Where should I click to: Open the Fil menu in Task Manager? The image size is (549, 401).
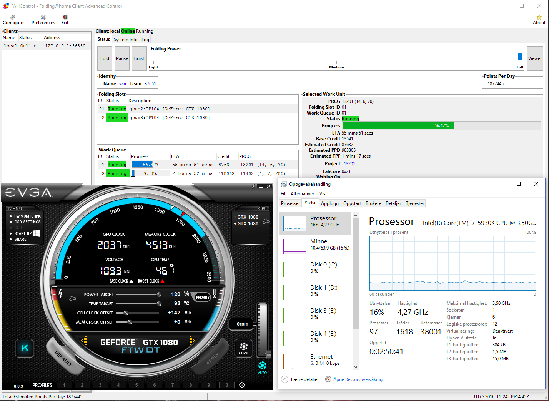click(283, 194)
